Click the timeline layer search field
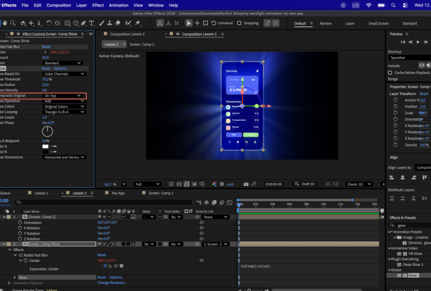The image size is (431, 291). tap(103, 202)
